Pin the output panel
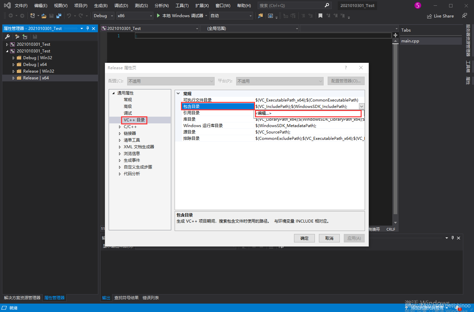Viewport: 474px width, 312px height. click(x=452, y=238)
